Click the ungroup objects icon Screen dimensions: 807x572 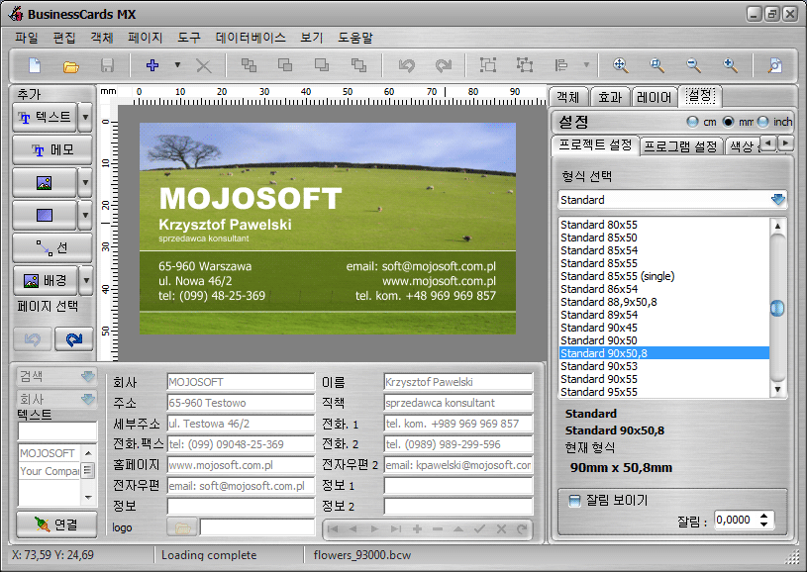tap(525, 65)
